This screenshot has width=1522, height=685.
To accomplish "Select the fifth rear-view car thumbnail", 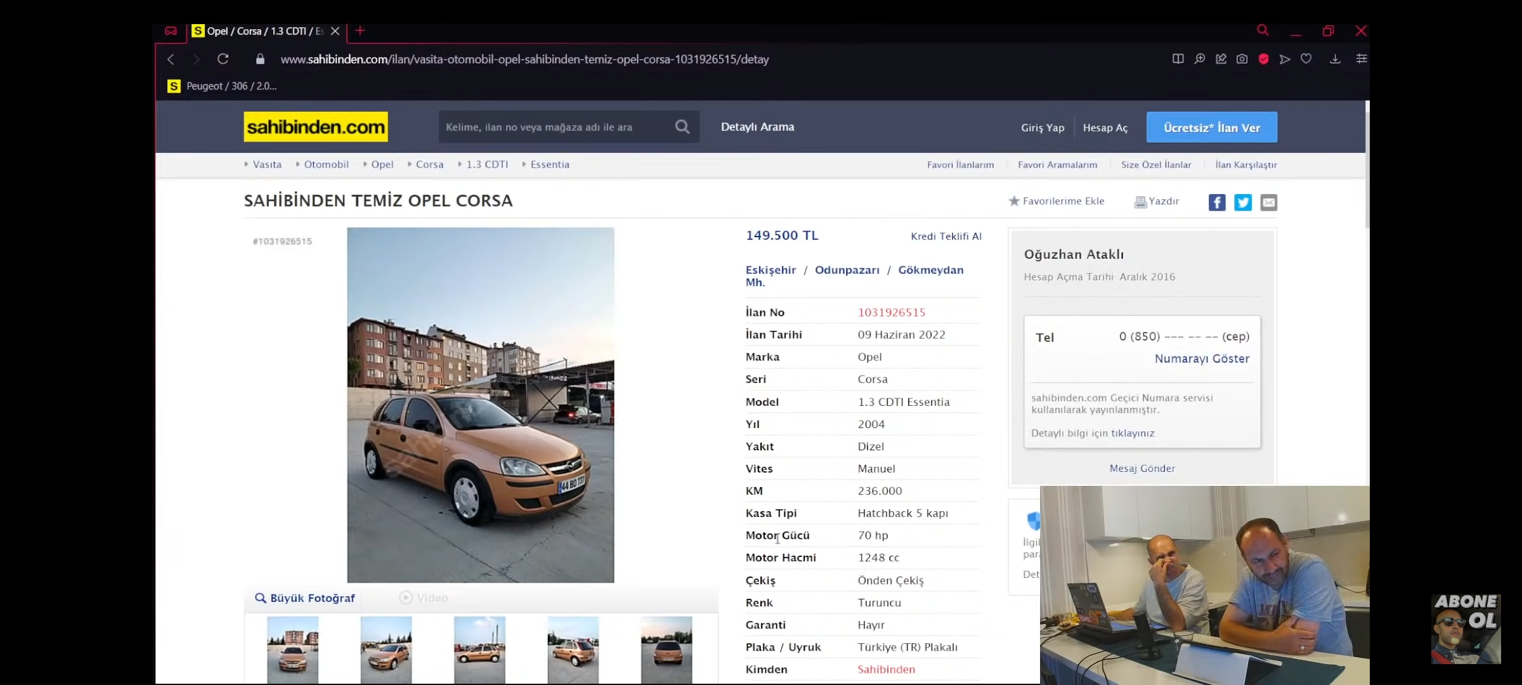I will tap(667, 650).
